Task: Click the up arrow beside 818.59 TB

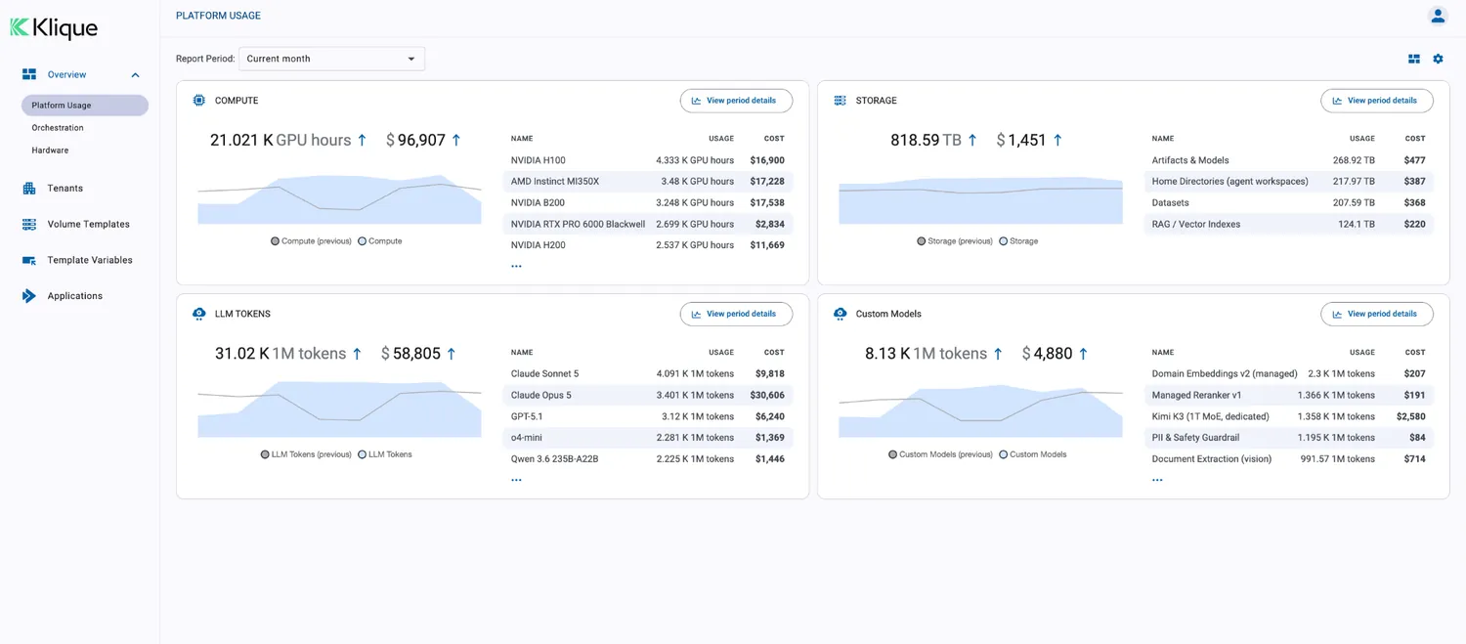Action: tap(972, 140)
